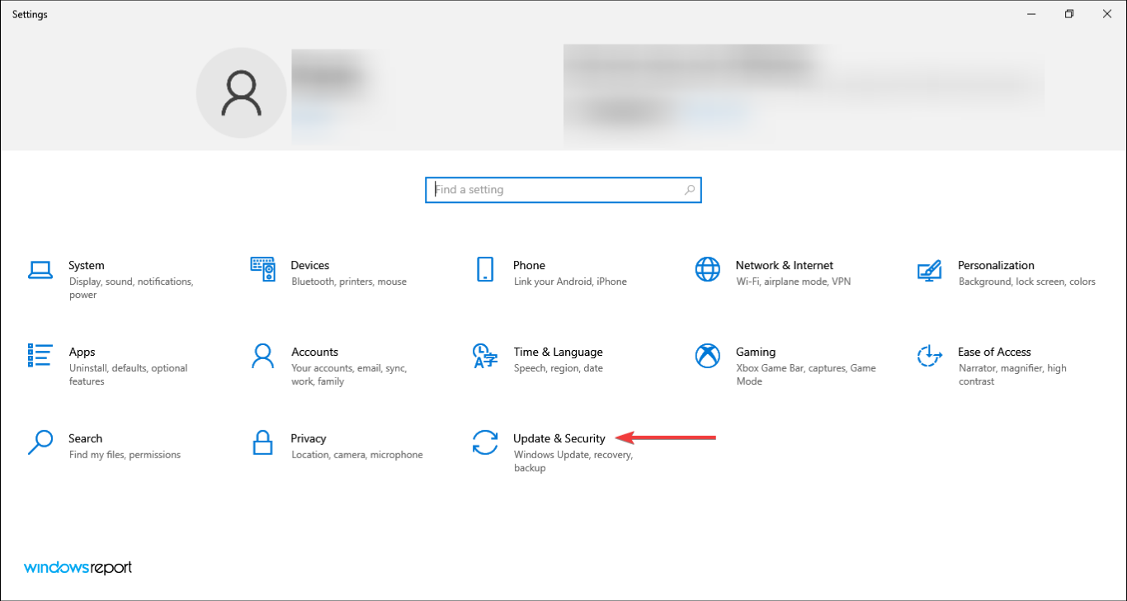Click the Phone icon

[484, 269]
